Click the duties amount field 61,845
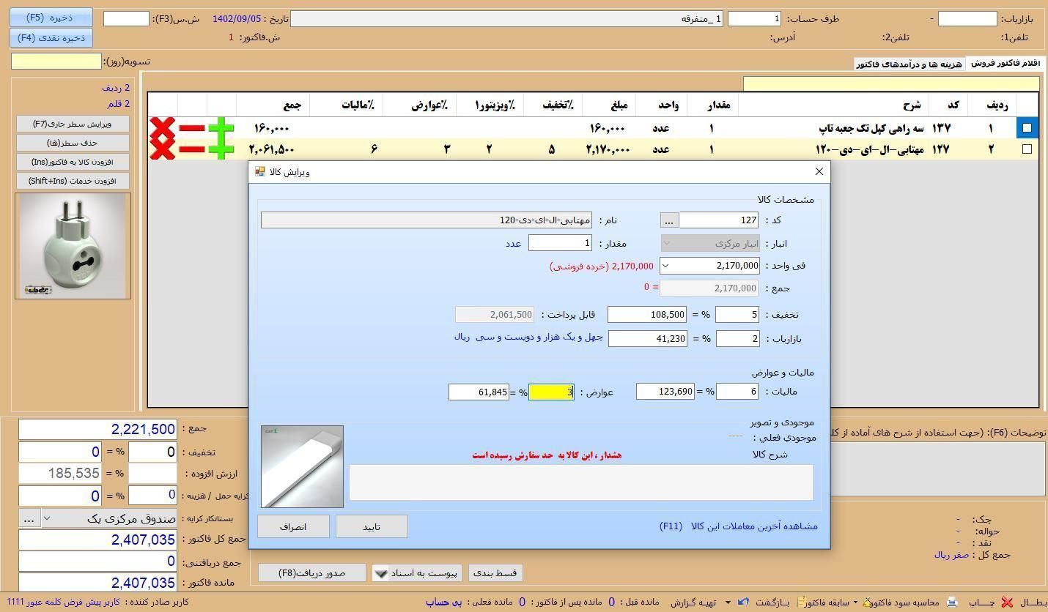The height and width of the screenshot is (612, 1048). coord(479,392)
